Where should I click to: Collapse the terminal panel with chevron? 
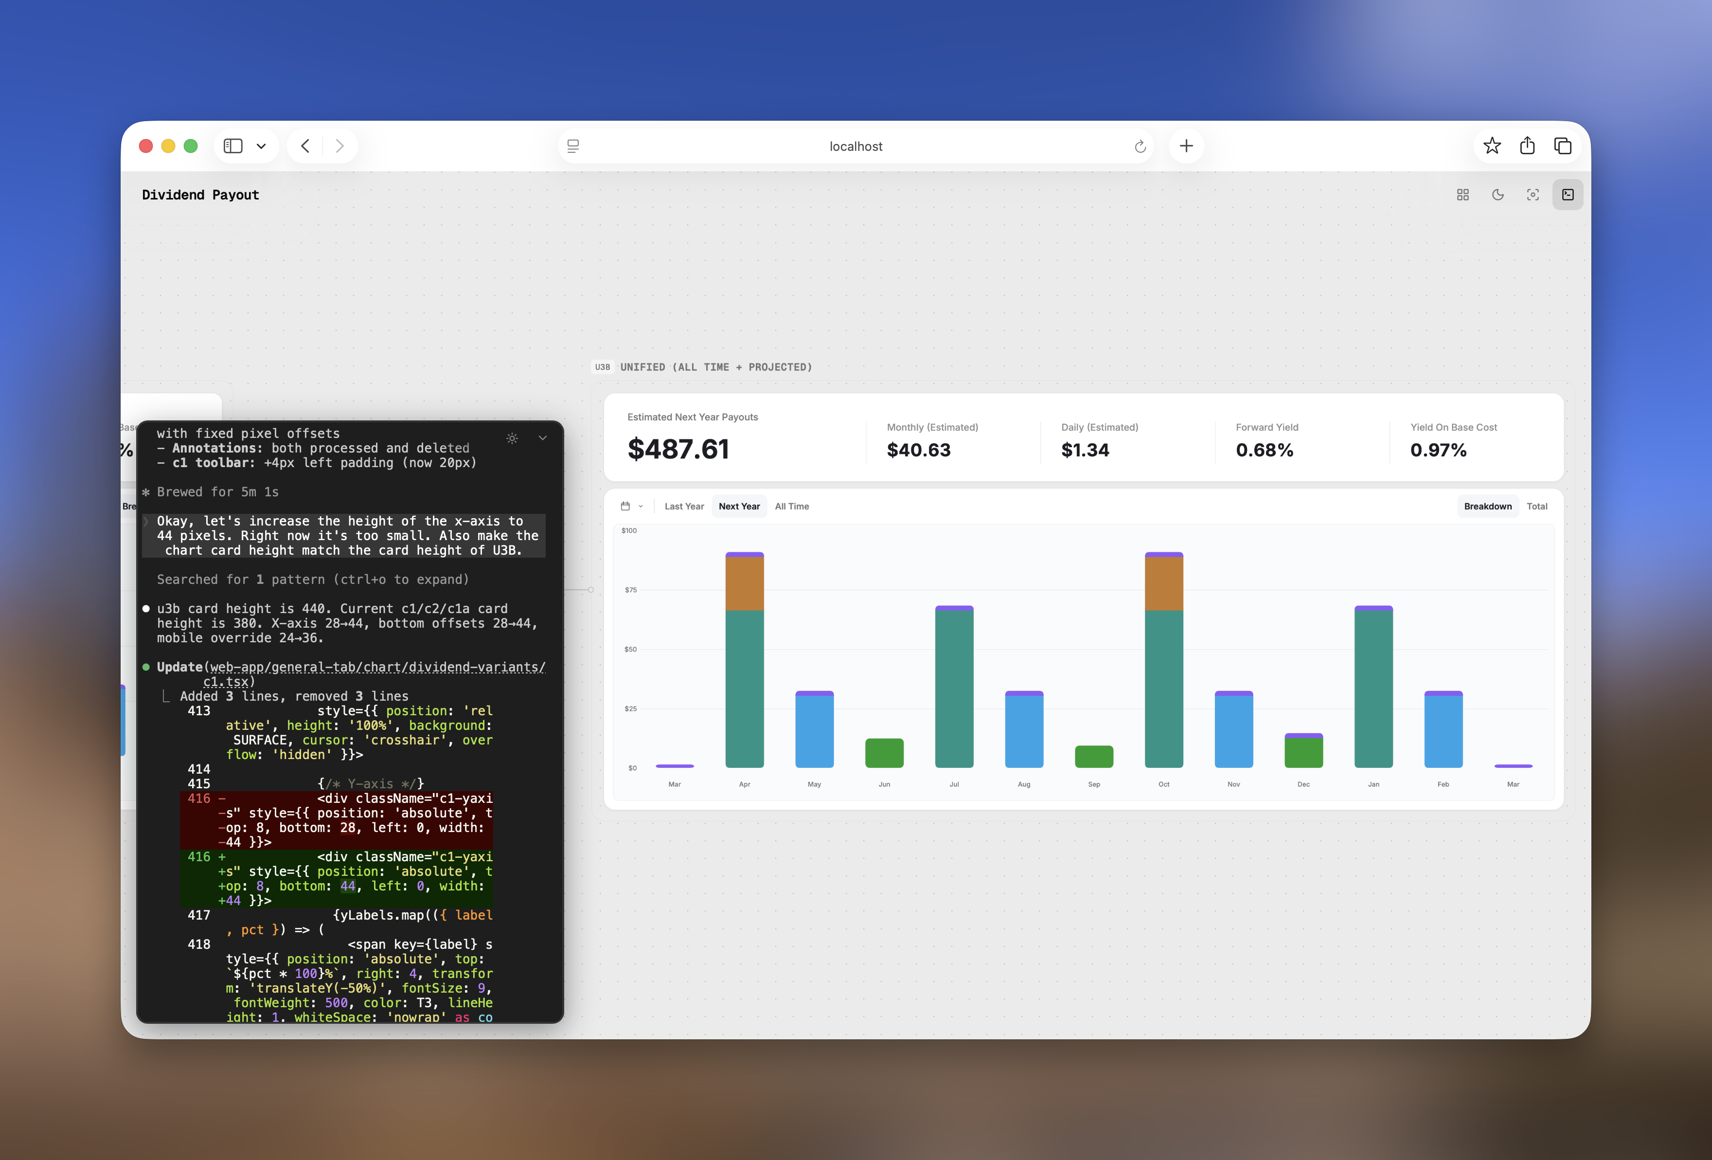pos(543,438)
